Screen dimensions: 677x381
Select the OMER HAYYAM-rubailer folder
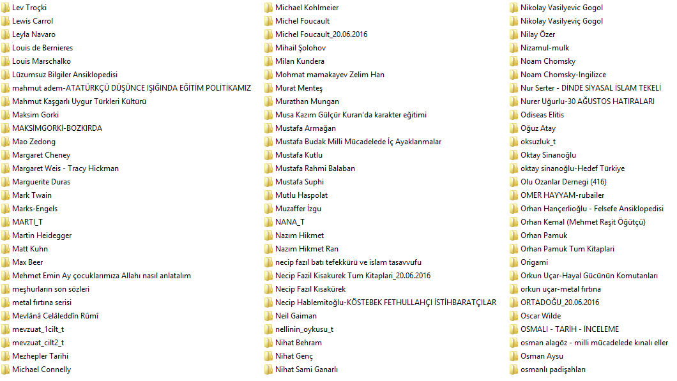pyautogui.click(x=562, y=195)
